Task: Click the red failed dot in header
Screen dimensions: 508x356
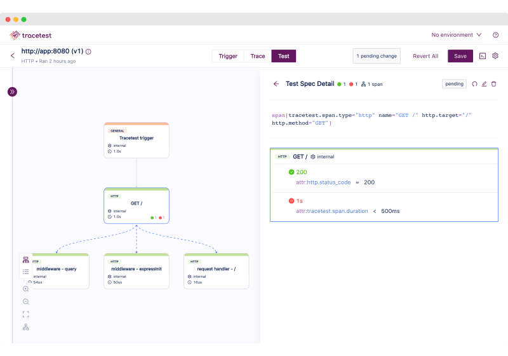Action: click(x=351, y=85)
